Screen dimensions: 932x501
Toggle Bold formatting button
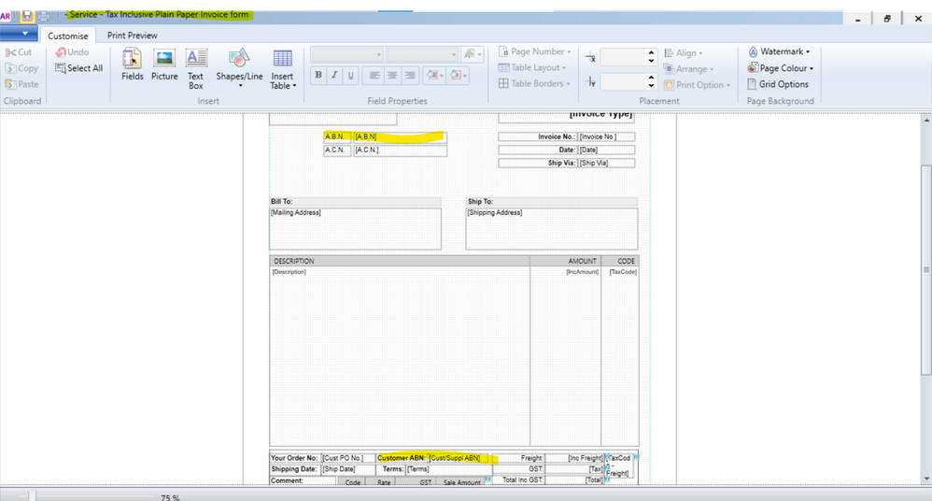pos(318,76)
